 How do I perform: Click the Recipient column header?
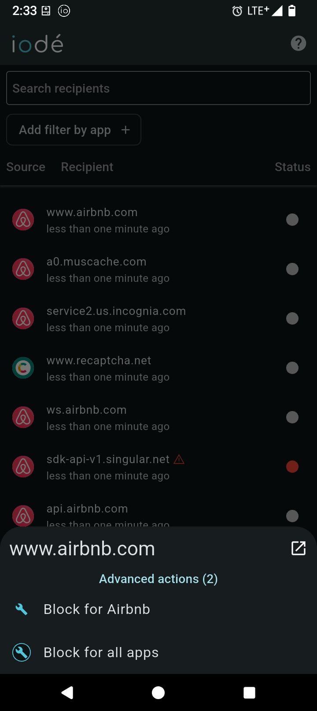point(87,167)
